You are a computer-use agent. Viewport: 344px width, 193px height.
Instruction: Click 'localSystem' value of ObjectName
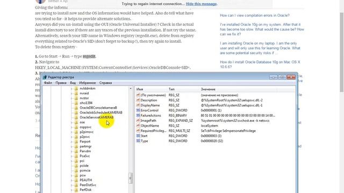click(x=209, y=125)
